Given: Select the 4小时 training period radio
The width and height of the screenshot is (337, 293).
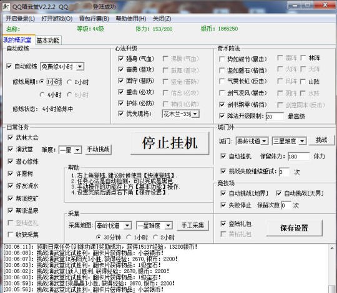Looking at the screenshot, I should point(42,95).
